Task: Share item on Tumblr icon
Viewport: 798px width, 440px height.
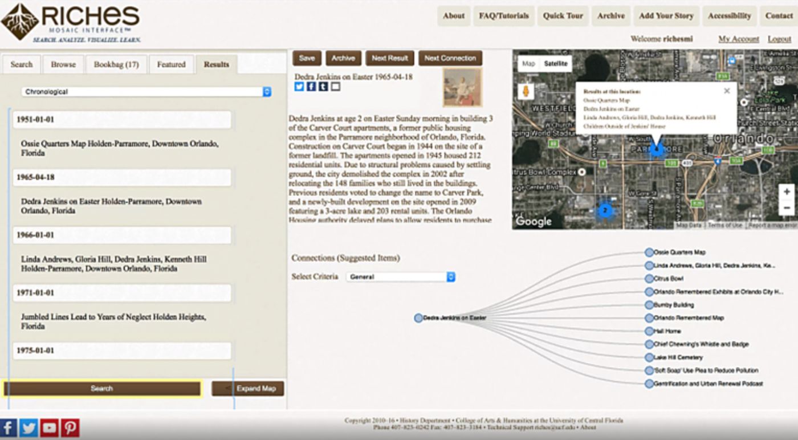Action: tap(323, 87)
